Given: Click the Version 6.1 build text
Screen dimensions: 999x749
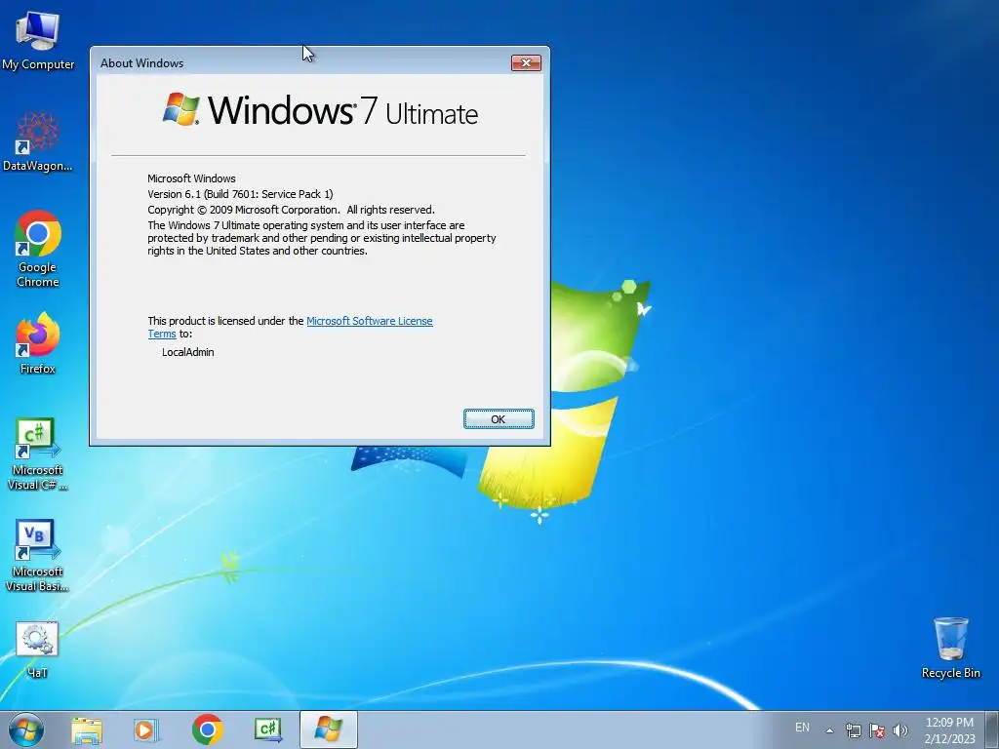Looking at the screenshot, I should [x=240, y=194].
